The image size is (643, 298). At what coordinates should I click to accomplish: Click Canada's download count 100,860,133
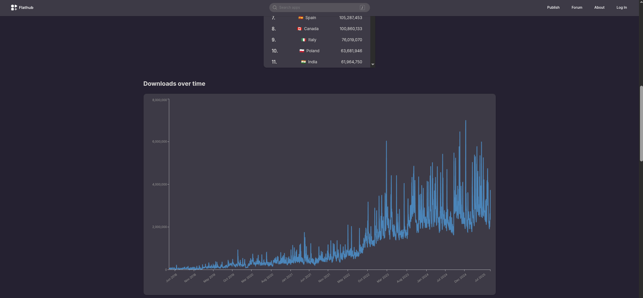click(x=351, y=29)
